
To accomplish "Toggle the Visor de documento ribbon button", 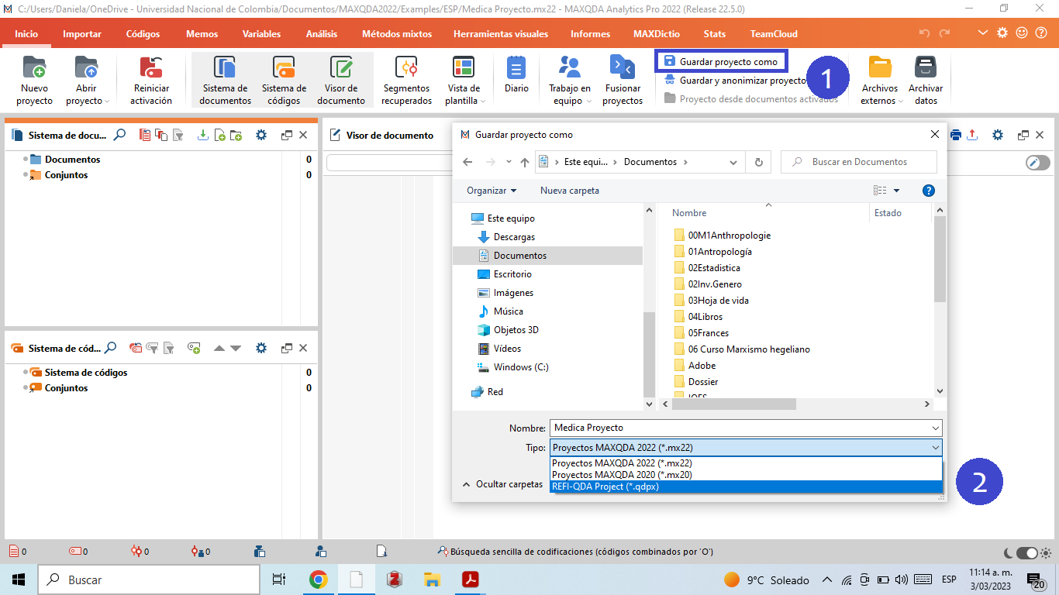I will pyautogui.click(x=341, y=80).
